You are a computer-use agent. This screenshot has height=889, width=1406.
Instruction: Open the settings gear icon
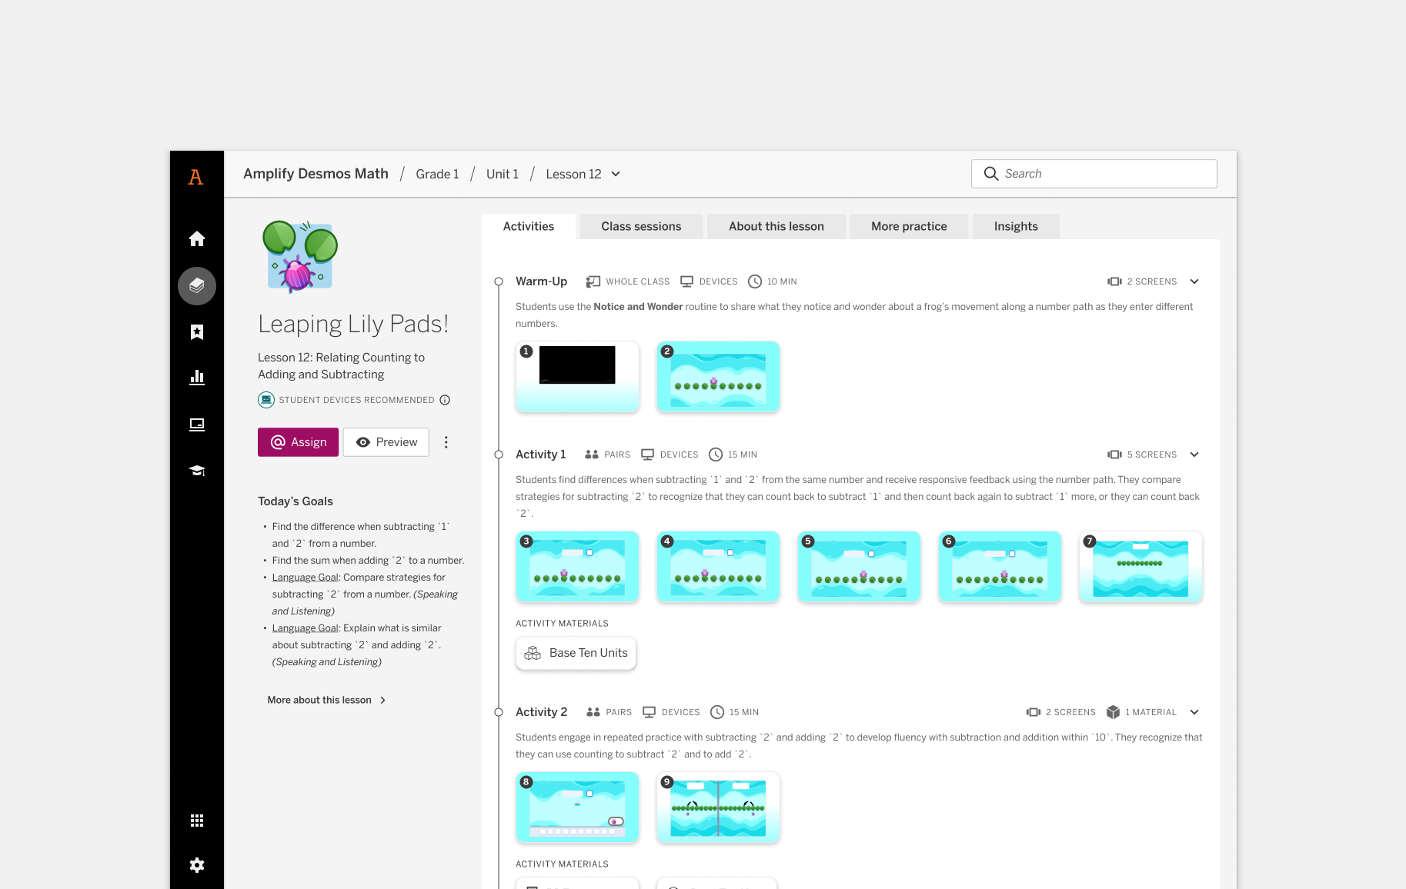(x=197, y=865)
